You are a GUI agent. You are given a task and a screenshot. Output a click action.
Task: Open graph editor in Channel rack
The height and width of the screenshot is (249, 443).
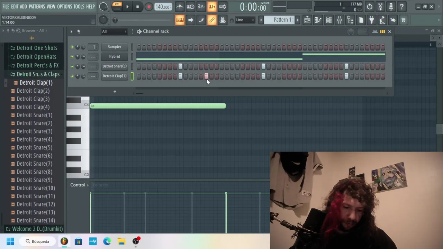[375, 31]
